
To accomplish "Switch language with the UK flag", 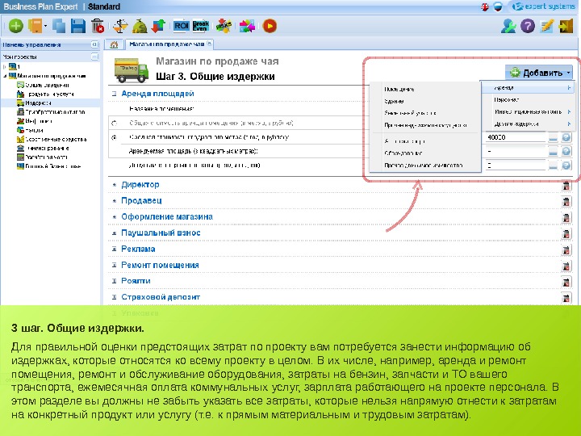I will (x=485, y=6).
